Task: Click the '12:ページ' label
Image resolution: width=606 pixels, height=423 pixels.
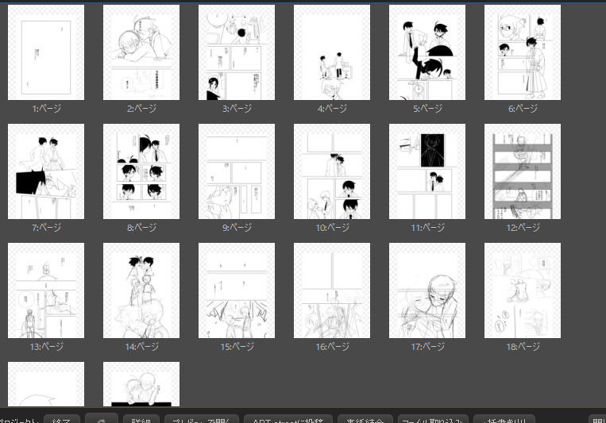Action: (523, 228)
